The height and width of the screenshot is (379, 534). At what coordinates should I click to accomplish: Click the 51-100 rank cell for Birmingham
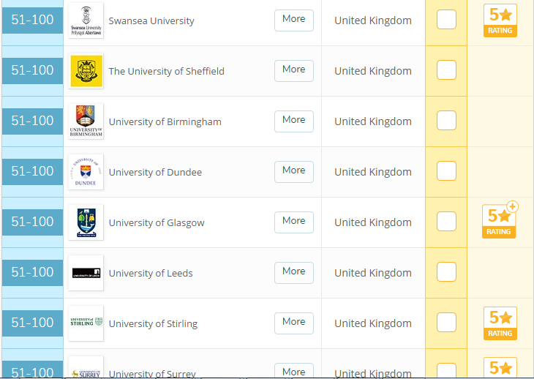pos(33,121)
